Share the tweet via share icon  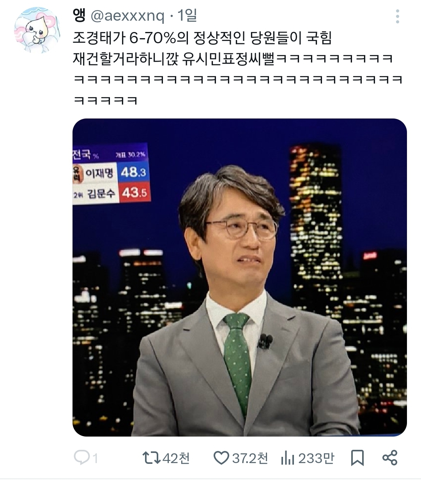click(x=390, y=458)
